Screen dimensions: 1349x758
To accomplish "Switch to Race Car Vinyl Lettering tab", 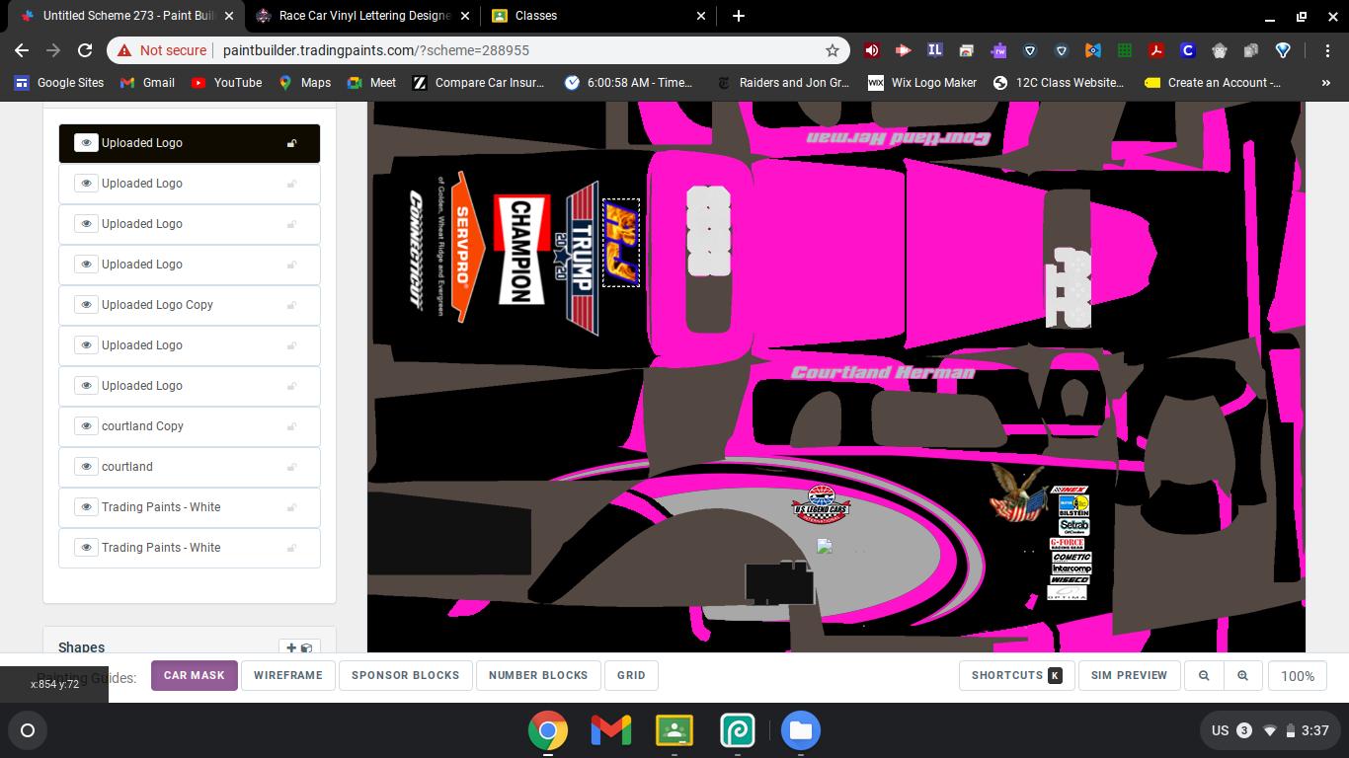I will [364, 16].
